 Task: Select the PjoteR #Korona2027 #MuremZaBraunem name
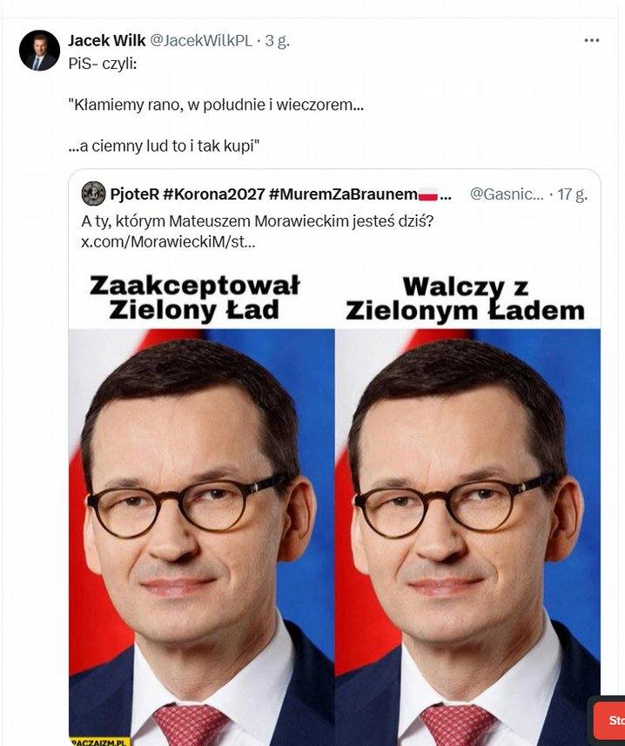click(264, 194)
